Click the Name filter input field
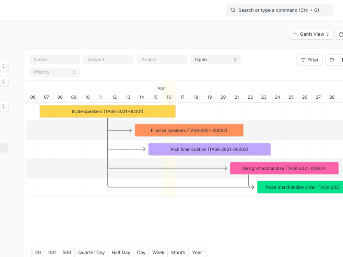 55,59
